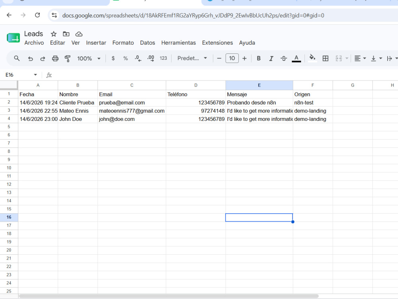Click the browser address bar URL
This screenshot has width=398, height=299.
(x=193, y=16)
